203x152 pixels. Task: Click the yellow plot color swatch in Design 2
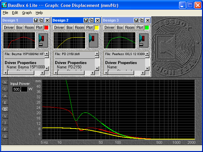(97, 28)
